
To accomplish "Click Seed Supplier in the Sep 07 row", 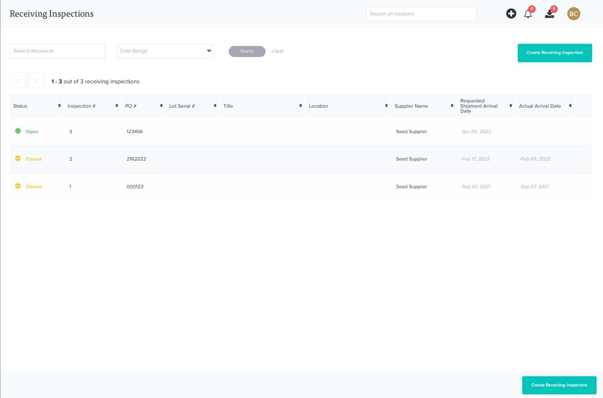I will tap(412, 187).
